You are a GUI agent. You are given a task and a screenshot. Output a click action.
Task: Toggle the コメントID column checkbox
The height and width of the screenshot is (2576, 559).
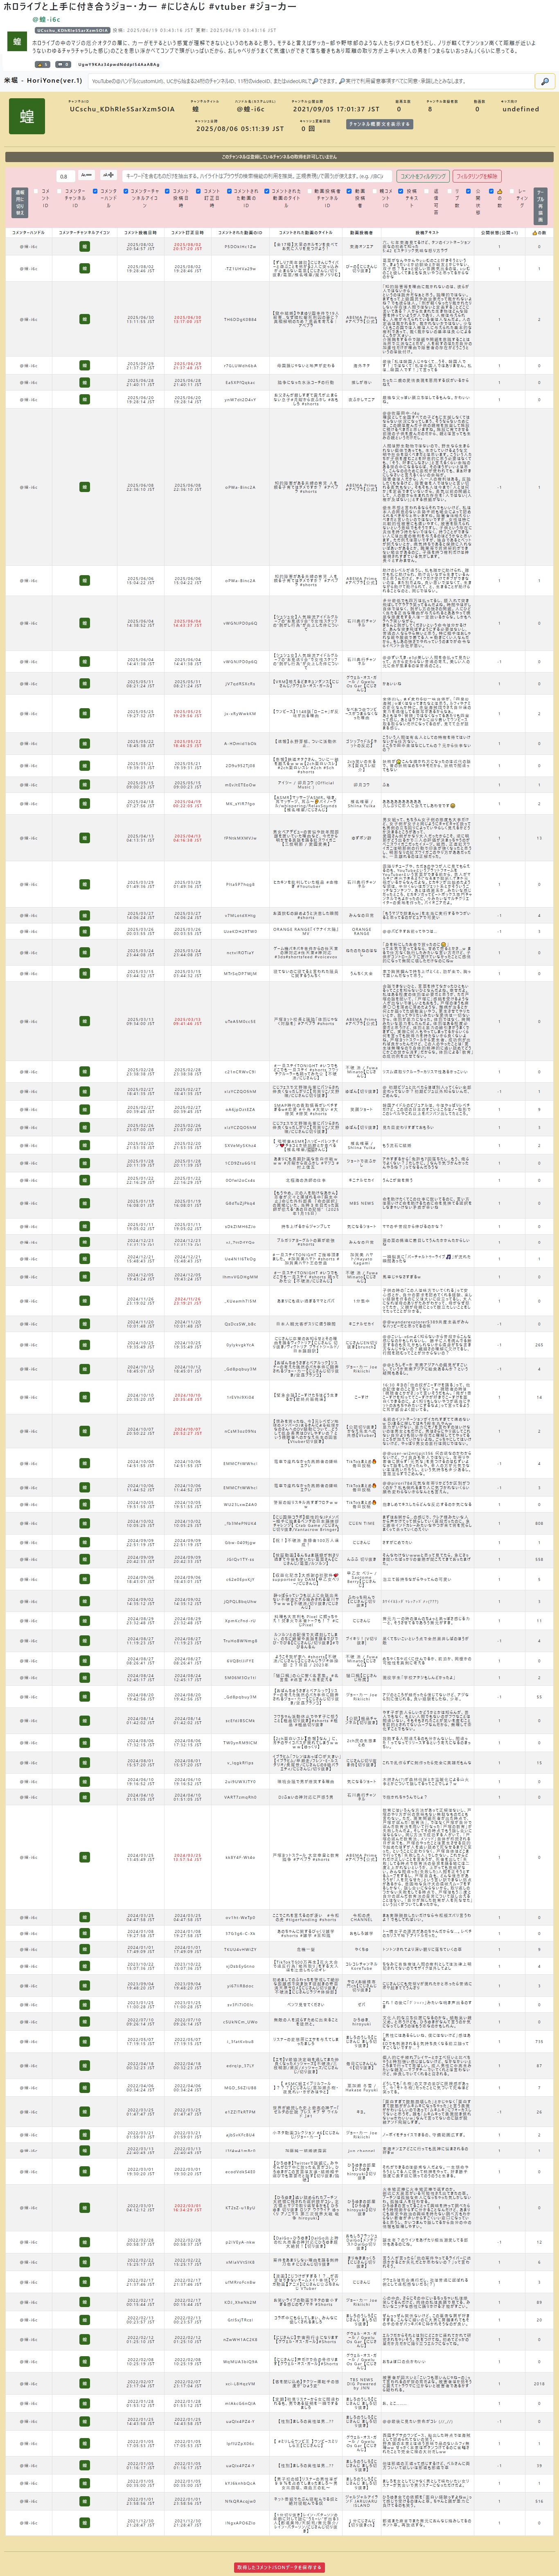coord(36,191)
